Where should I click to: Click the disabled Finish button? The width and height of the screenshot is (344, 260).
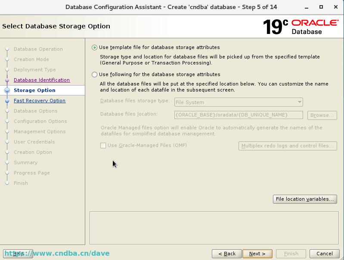pyautogui.click(x=291, y=254)
